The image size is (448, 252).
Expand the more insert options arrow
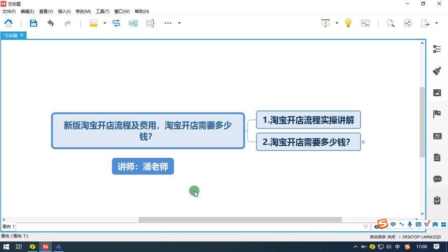click(x=179, y=23)
